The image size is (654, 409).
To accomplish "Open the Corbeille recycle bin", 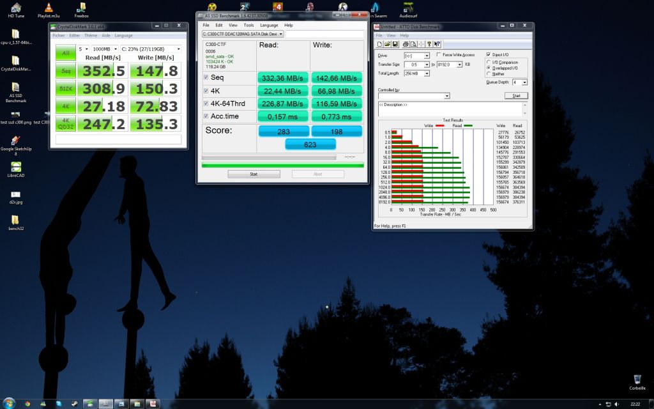I will point(637,382).
